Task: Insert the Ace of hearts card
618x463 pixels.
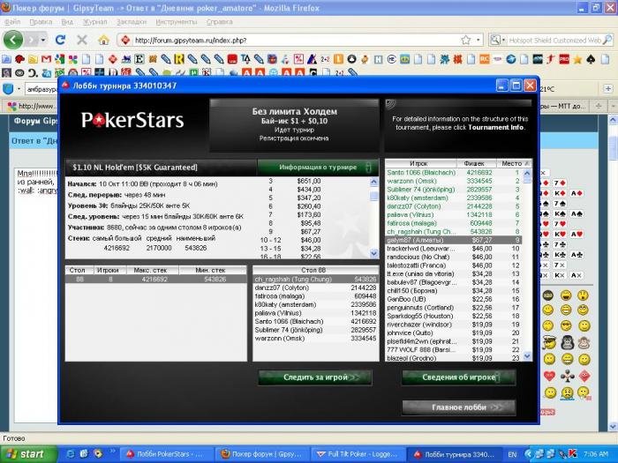Action: 577,235
